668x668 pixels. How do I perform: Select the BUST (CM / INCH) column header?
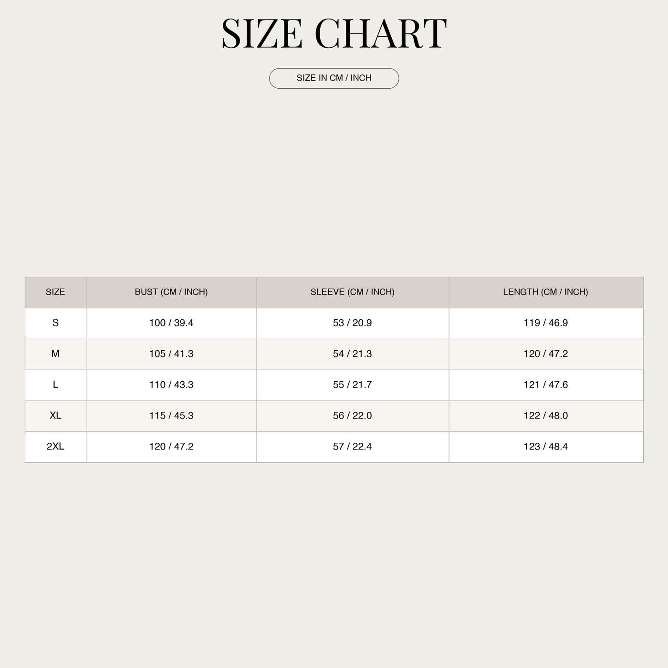[x=171, y=292]
